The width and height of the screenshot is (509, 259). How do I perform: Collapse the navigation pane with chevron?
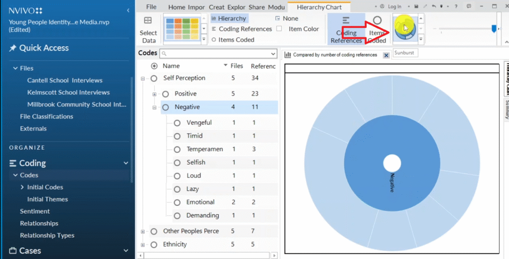pos(128,10)
